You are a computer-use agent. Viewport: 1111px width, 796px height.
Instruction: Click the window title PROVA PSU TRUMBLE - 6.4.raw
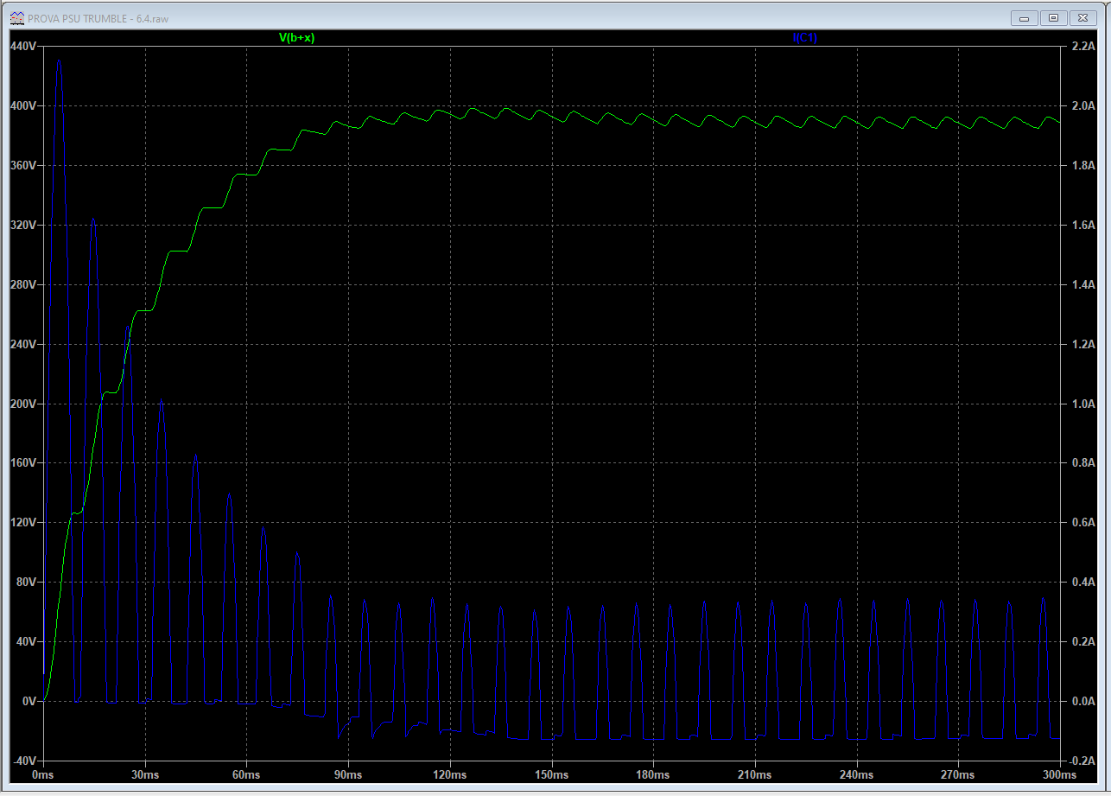pos(97,19)
